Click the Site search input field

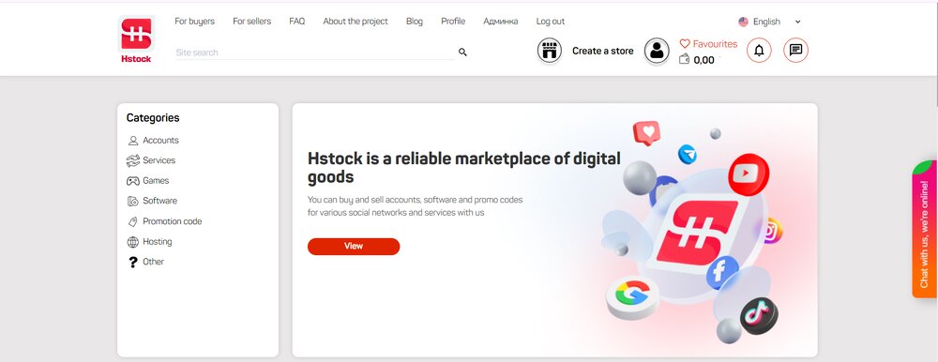click(314, 53)
